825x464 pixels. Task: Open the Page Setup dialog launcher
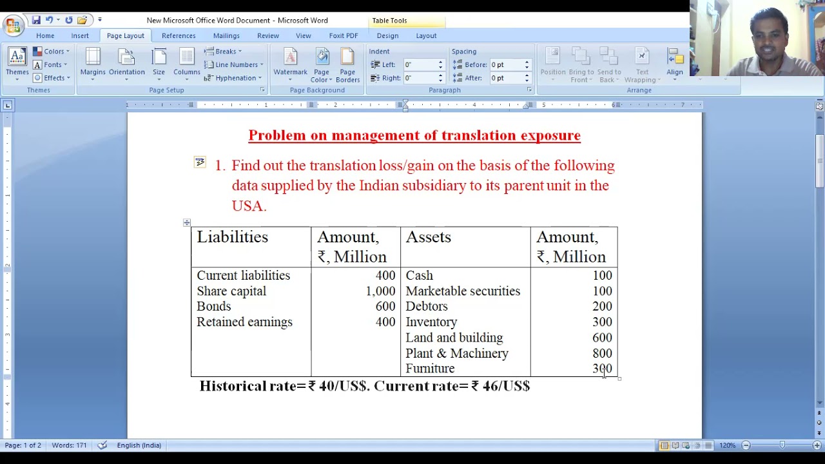pyautogui.click(x=262, y=90)
